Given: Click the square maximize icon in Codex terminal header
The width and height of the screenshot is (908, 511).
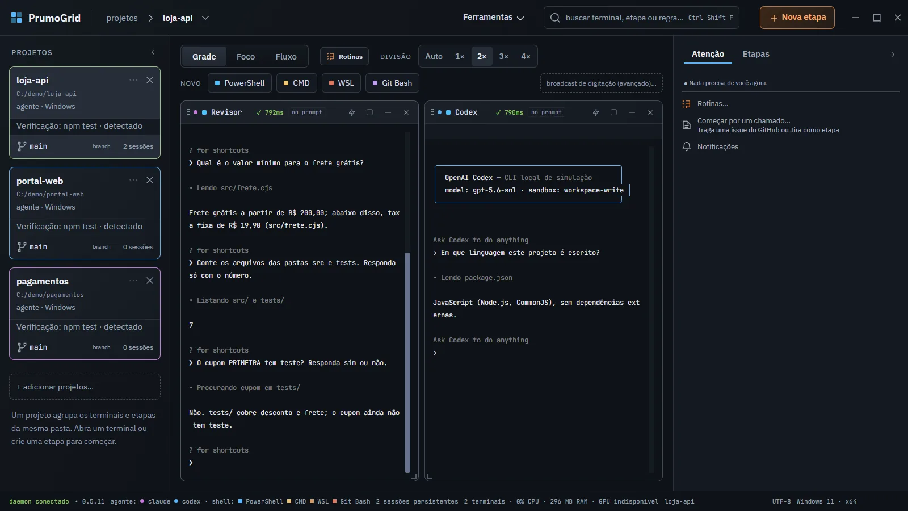Looking at the screenshot, I should (x=614, y=112).
